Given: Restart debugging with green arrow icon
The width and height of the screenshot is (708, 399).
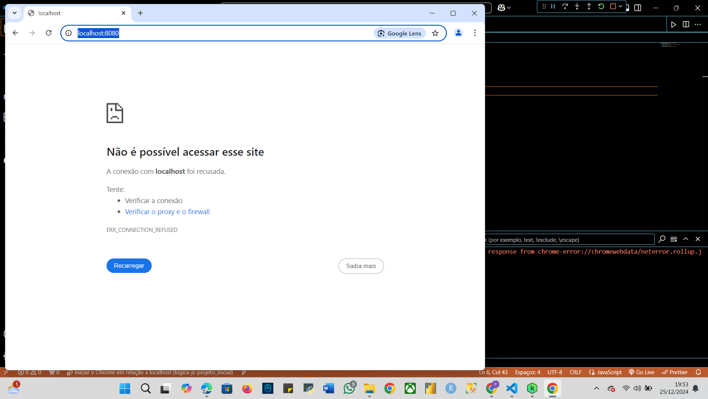Looking at the screenshot, I should (601, 6).
